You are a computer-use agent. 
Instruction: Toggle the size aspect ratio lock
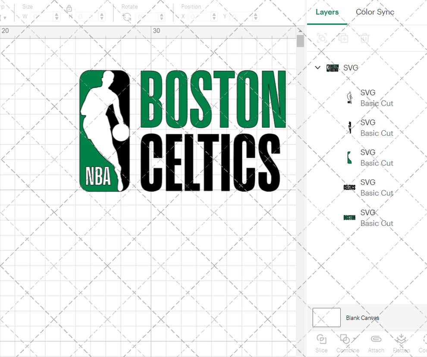pyautogui.click(x=69, y=8)
